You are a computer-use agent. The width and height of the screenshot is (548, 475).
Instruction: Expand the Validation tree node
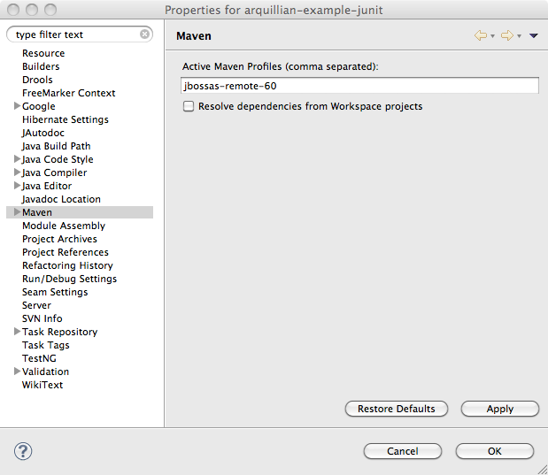click(x=17, y=372)
